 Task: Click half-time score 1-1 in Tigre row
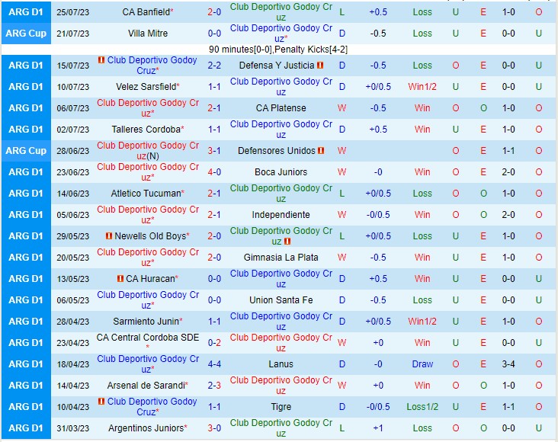(x=508, y=407)
